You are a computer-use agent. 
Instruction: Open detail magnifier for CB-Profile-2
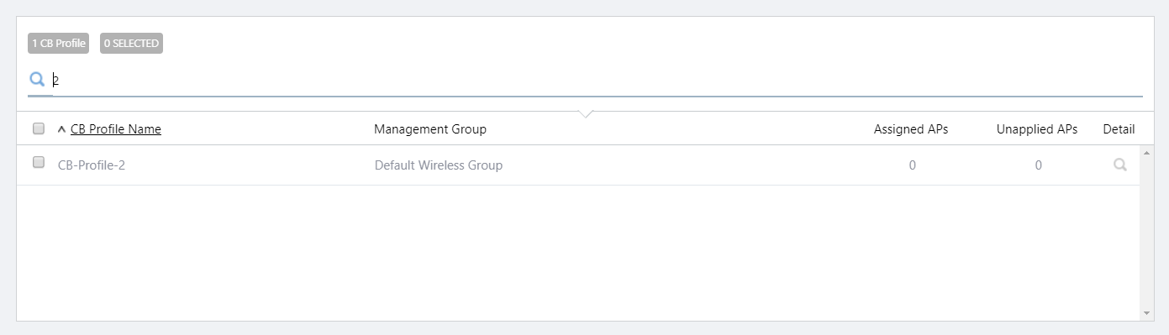pyautogui.click(x=1119, y=165)
